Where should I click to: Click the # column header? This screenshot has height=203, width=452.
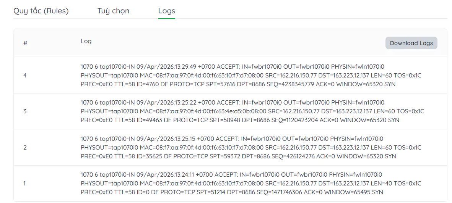click(x=25, y=43)
